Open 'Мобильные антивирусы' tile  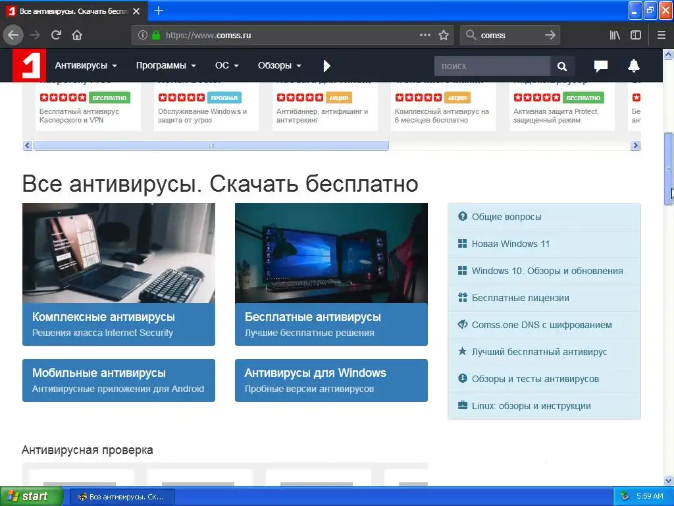click(118, 380)
